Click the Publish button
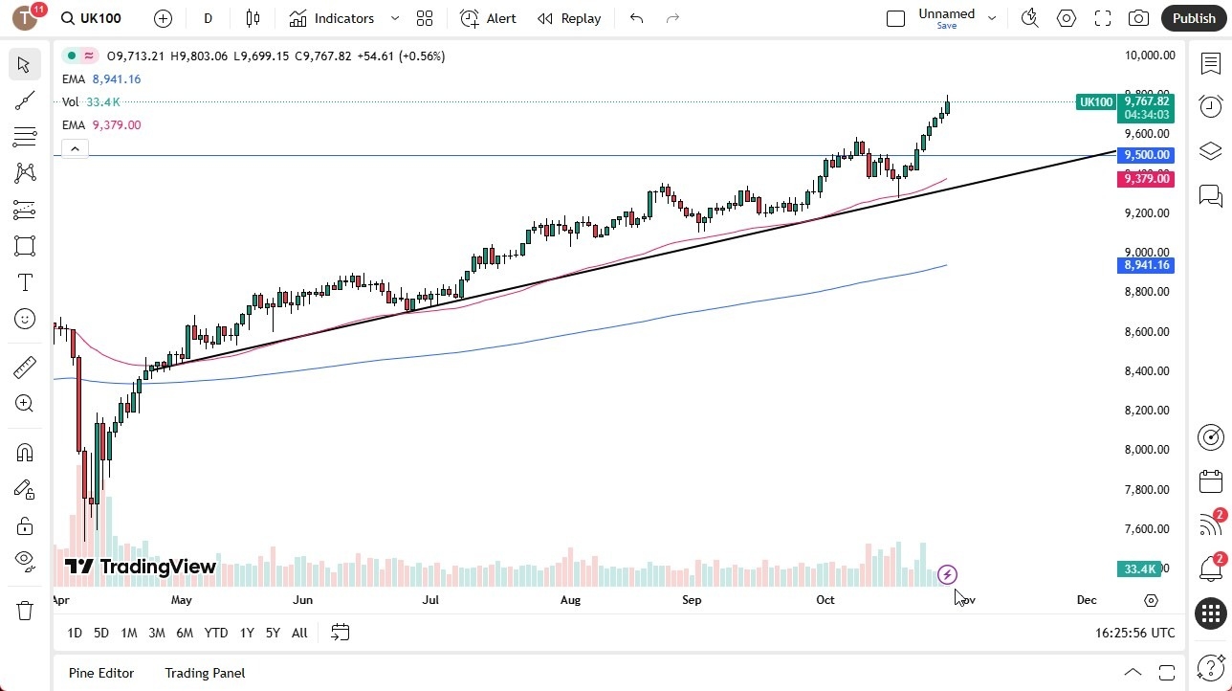 tap(1193, 17)
